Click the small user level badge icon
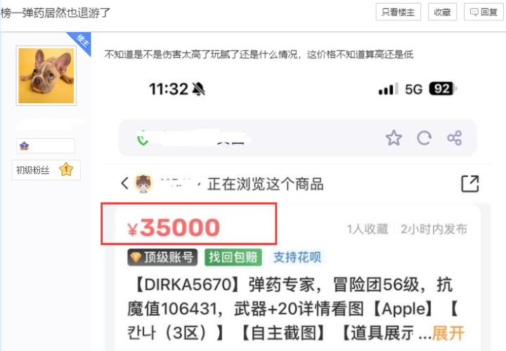The height and width of the screenshot is (351, 506). pyautogui.click(x=25, y=146)
